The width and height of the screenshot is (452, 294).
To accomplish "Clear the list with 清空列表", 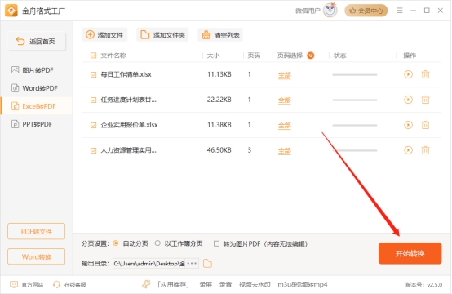I will click(220, 35).
